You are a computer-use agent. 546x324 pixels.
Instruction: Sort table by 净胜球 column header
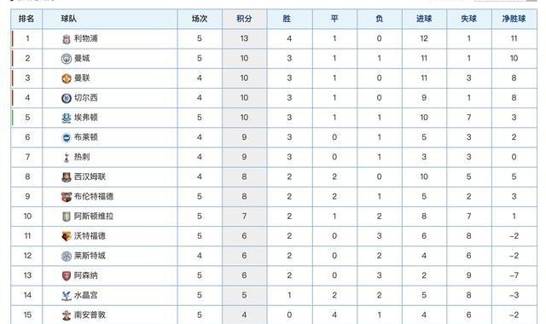pyautogui.click(x=514, y=19)
